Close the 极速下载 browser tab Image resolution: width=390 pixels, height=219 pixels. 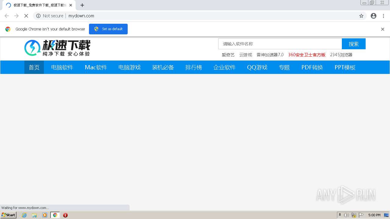point(71,5)
